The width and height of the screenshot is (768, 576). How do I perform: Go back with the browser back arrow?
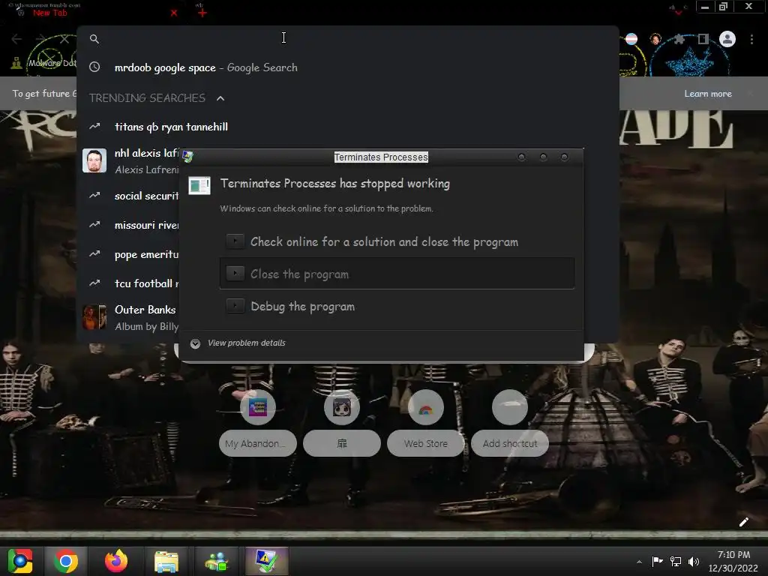[16, 39]
